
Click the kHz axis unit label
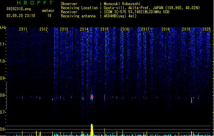pos(3,28)
